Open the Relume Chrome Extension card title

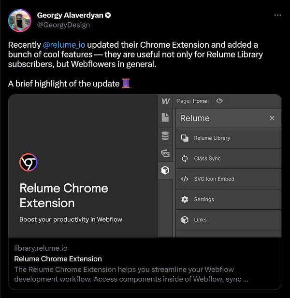[58, 259]
